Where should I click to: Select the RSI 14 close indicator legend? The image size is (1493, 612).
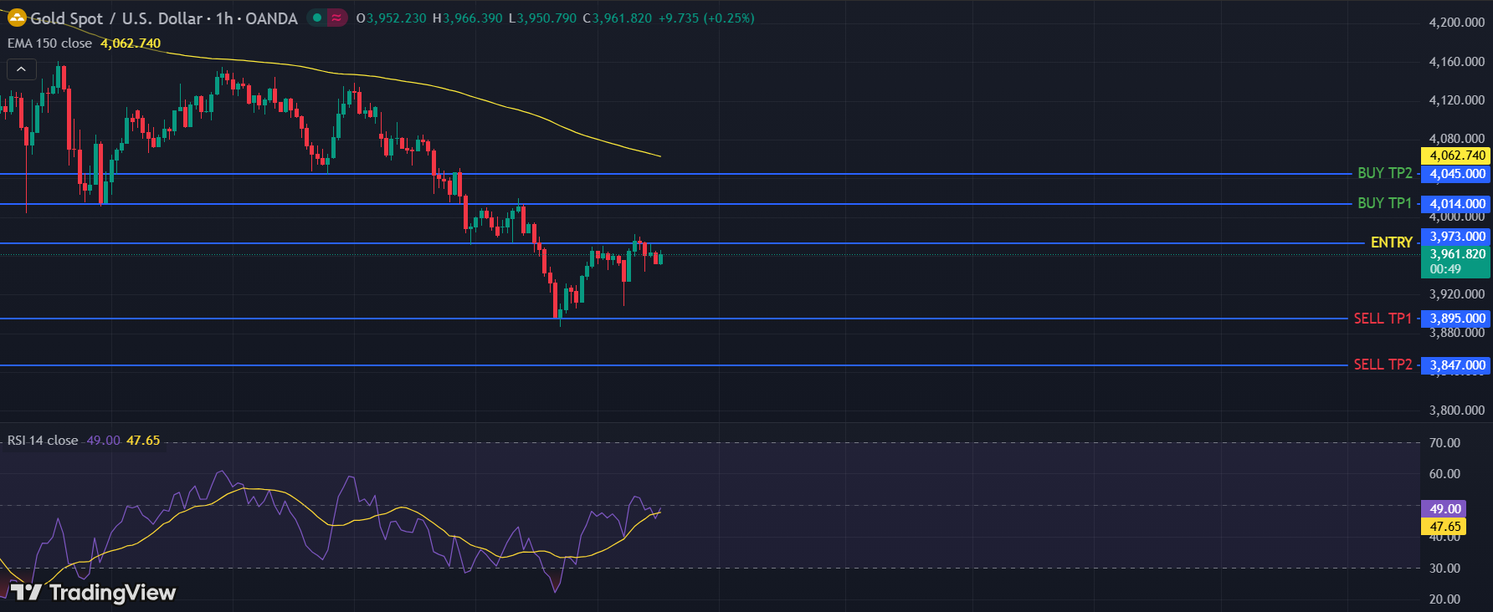point(43,441)
